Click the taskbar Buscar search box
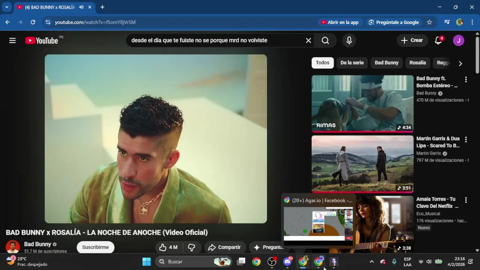 pos(194,262)
